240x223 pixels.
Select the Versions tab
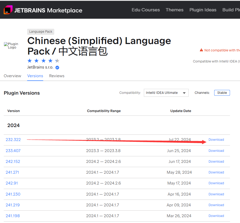tap(35, 76)
